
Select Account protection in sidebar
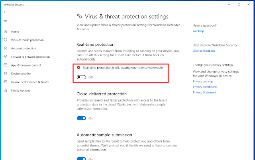tap(24, 48)
